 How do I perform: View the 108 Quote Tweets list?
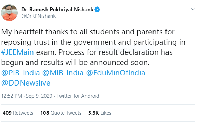click(61, 113)
